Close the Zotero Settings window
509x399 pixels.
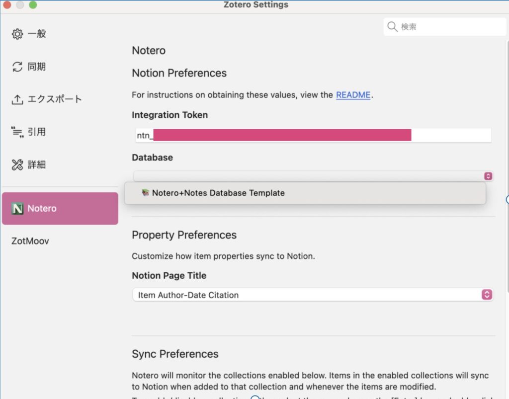7,5
